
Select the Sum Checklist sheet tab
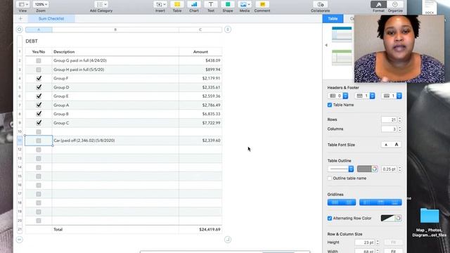(x=51, y=19)
